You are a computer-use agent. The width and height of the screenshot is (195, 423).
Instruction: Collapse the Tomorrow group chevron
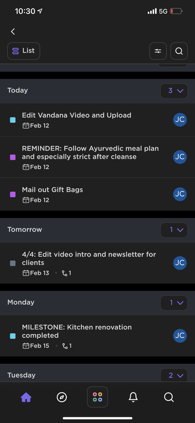coord(174,230)
